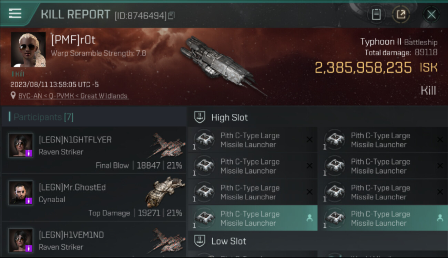
Task: Copy the kill report ID
Action: tap(171, 15)
